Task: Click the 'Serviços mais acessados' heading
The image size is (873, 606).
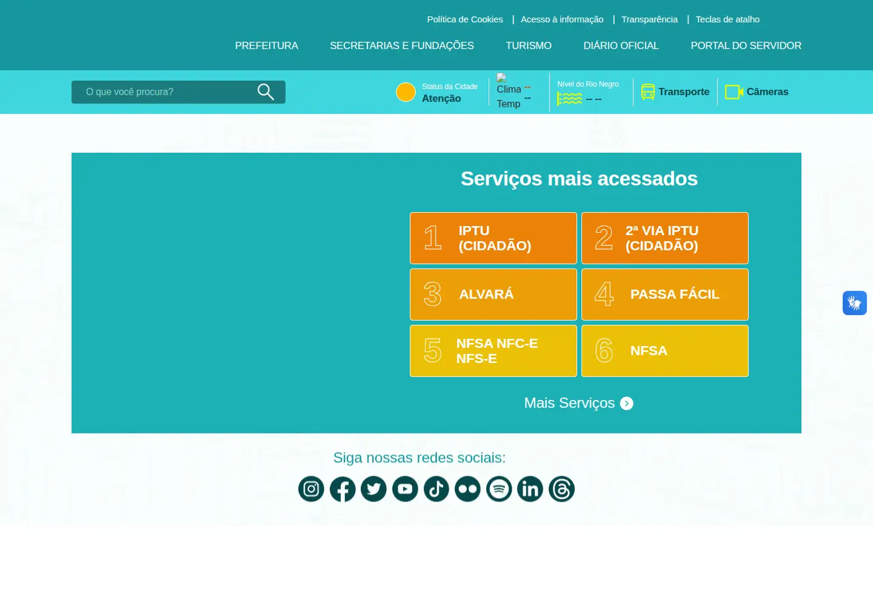Action: (x=579, y=179)
